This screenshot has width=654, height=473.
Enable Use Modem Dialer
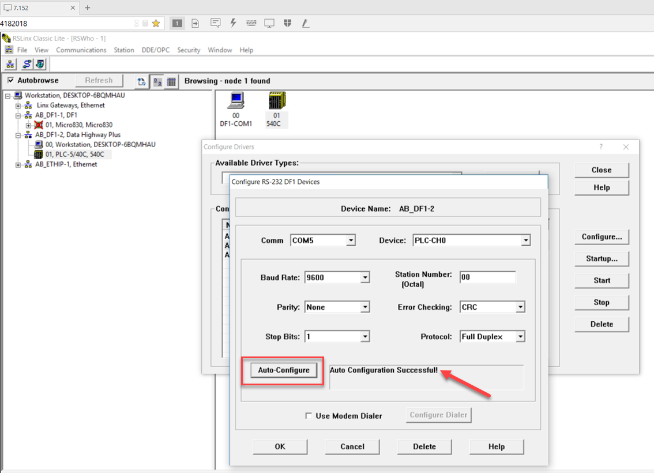tap(309, 415)
